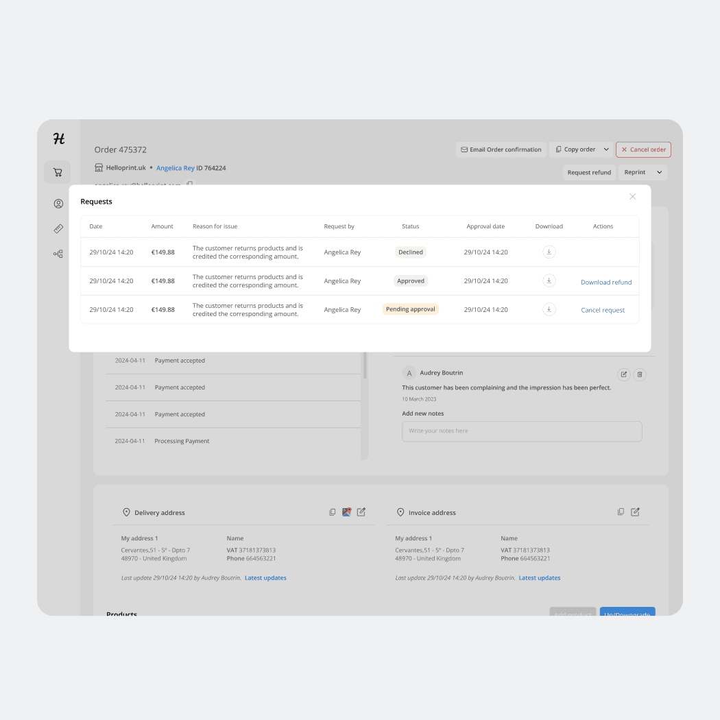Open the Reprint dropdown menu
Screen dimensions: 720x720
click(x=659, y=172)
